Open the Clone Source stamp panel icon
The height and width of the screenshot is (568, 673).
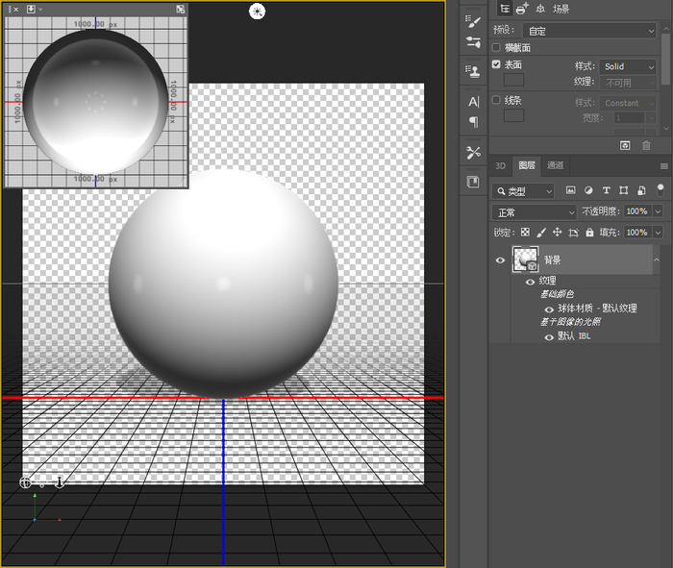tap(473, 71)
